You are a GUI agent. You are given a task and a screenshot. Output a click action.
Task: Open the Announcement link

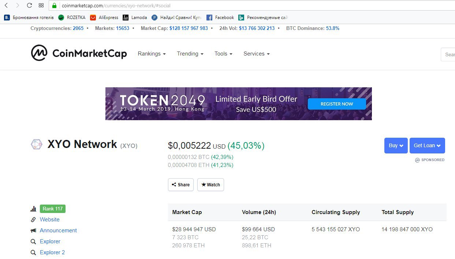(x=59, y=231)
